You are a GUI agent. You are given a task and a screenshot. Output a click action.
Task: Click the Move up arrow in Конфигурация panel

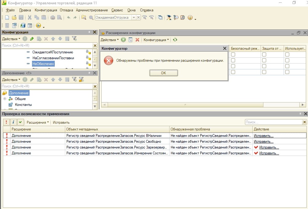click(x=53, y=39)
